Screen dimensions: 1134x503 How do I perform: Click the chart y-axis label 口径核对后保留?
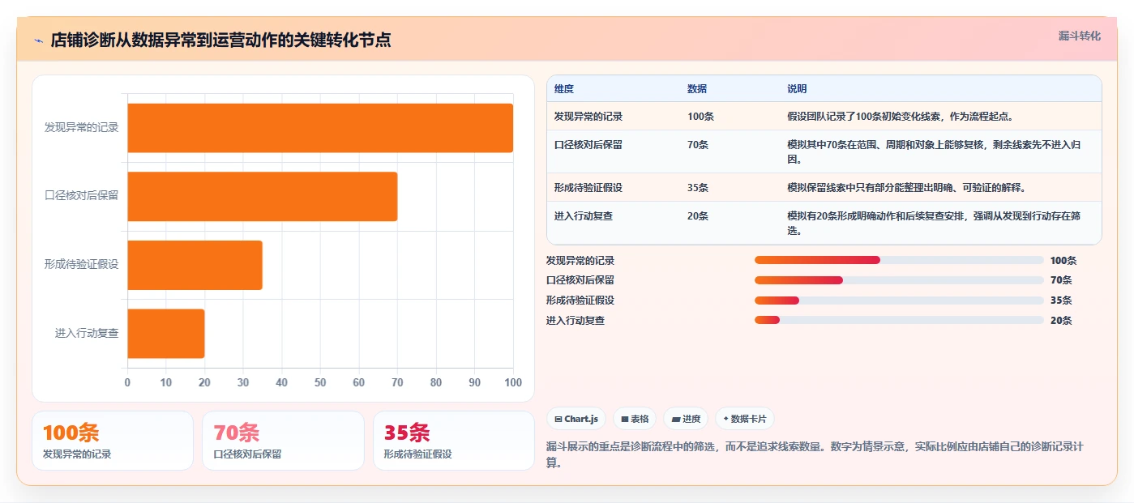point(82,196)
